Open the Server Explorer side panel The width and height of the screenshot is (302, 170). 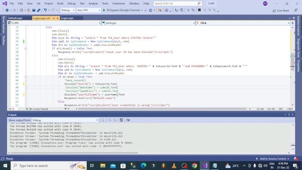pyautogui.click(x=3, y=25)
